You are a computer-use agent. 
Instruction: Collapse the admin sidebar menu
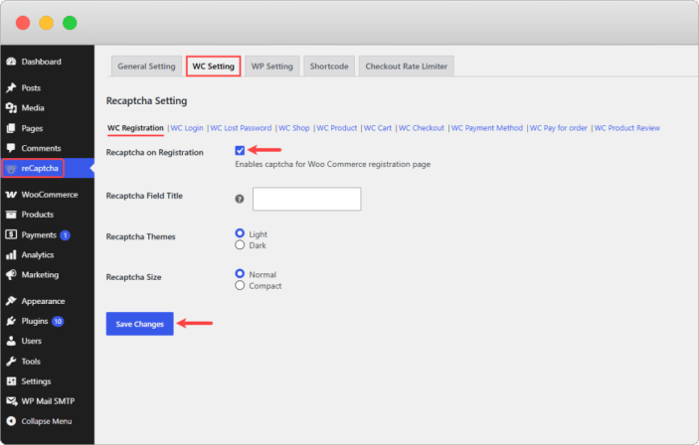coord(39,421)
